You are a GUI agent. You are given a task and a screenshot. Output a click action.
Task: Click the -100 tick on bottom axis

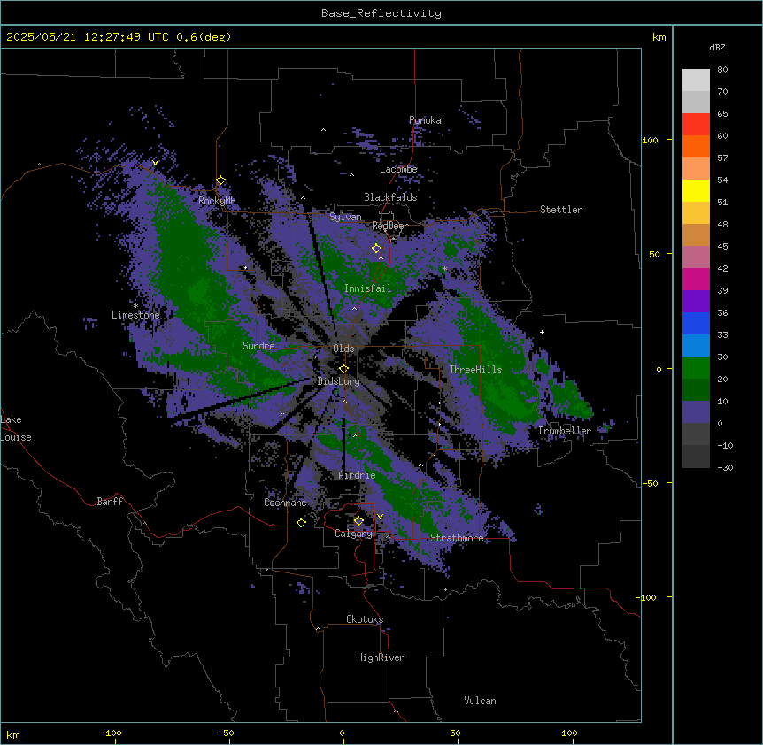111,733
